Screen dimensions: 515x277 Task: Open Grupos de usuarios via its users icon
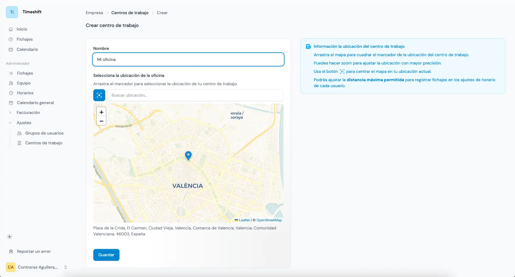point(19,133)
